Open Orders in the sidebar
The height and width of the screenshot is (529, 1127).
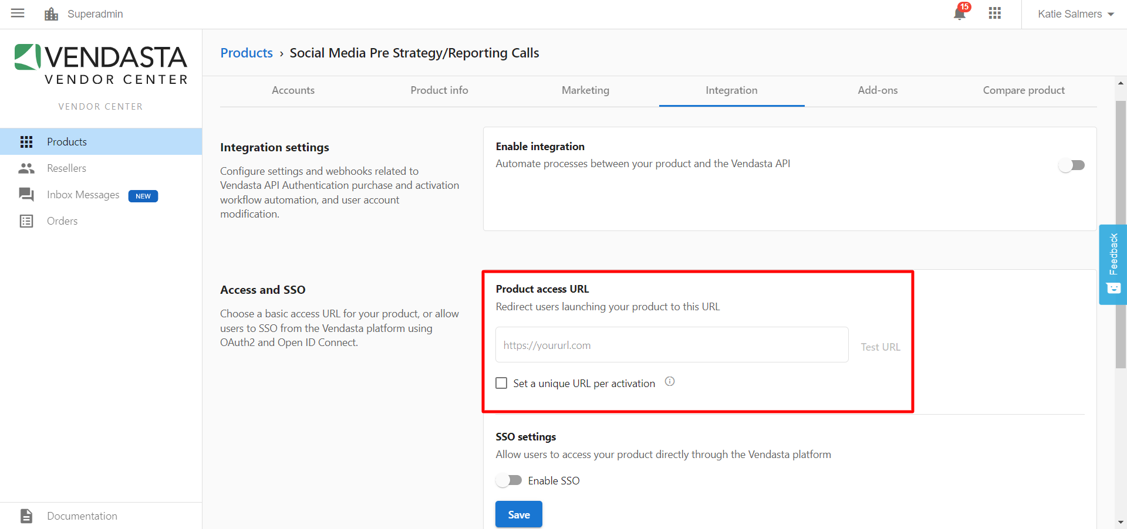point(101,221)
